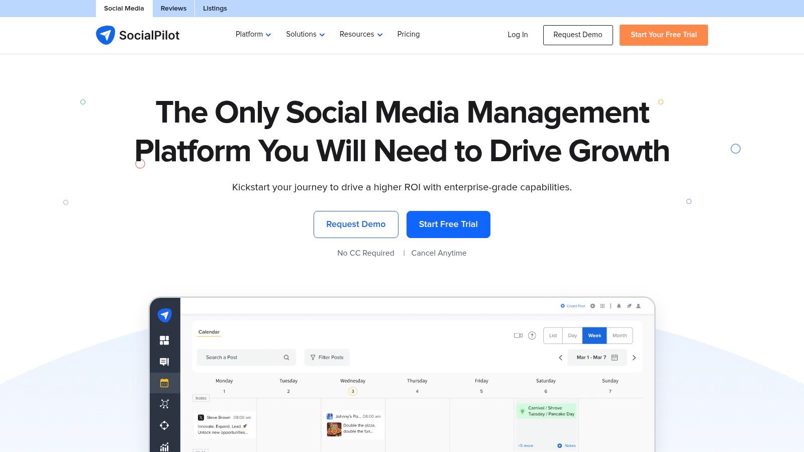804x452 pixels.
Task: Switch calendar view to Month
Action: (x=620, y=335)
